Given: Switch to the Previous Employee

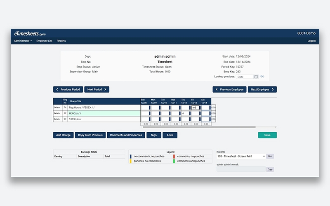Looking at the screenshot, I should tap(229, 89).
